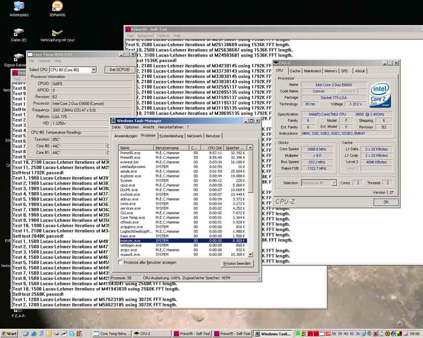This screenshot has width=423, height=338.
Task: Click the Get GCPUID button in Core Temp
Action: 119,70
